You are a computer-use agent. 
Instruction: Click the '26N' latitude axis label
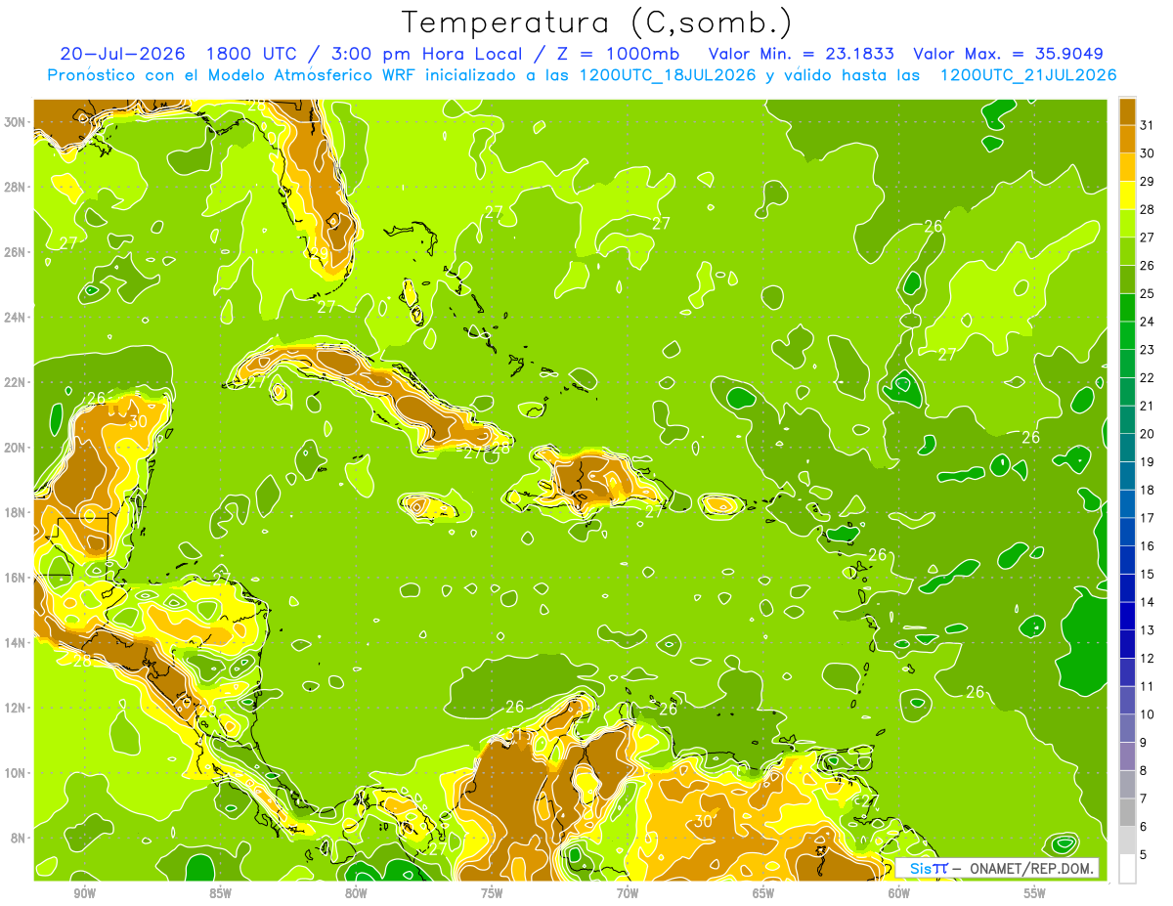click(16, 252)
